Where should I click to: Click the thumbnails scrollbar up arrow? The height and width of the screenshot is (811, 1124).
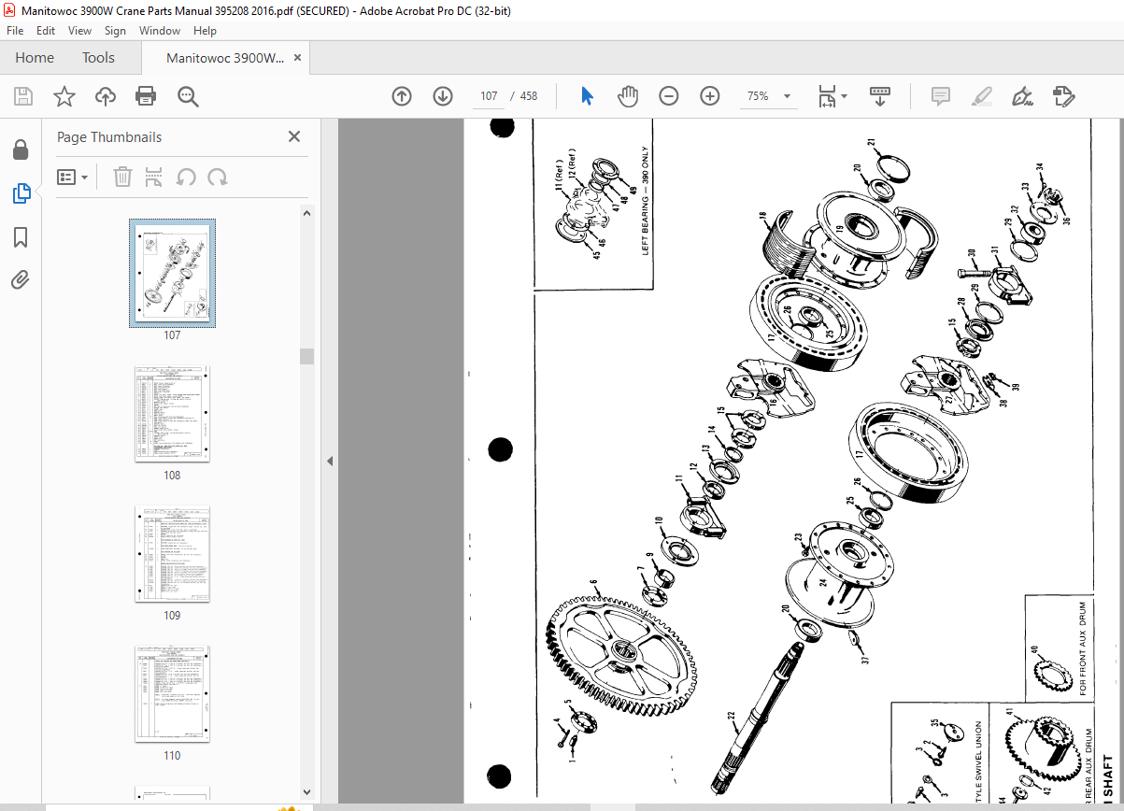(306, 212)
